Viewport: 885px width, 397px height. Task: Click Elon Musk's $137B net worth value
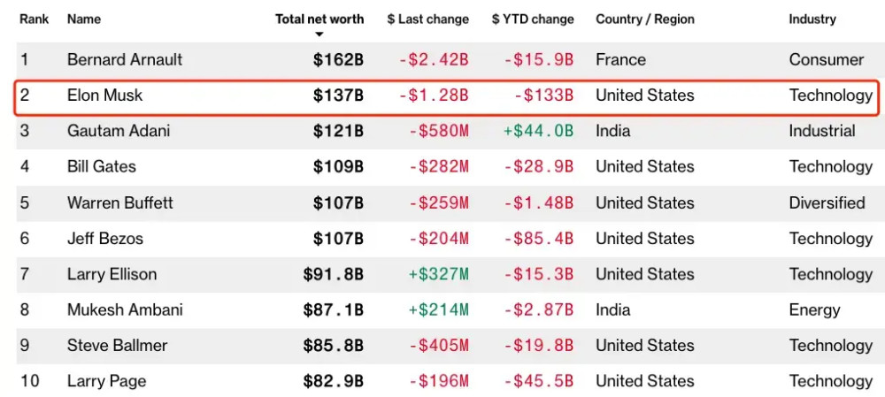click(x=339, y=95)
